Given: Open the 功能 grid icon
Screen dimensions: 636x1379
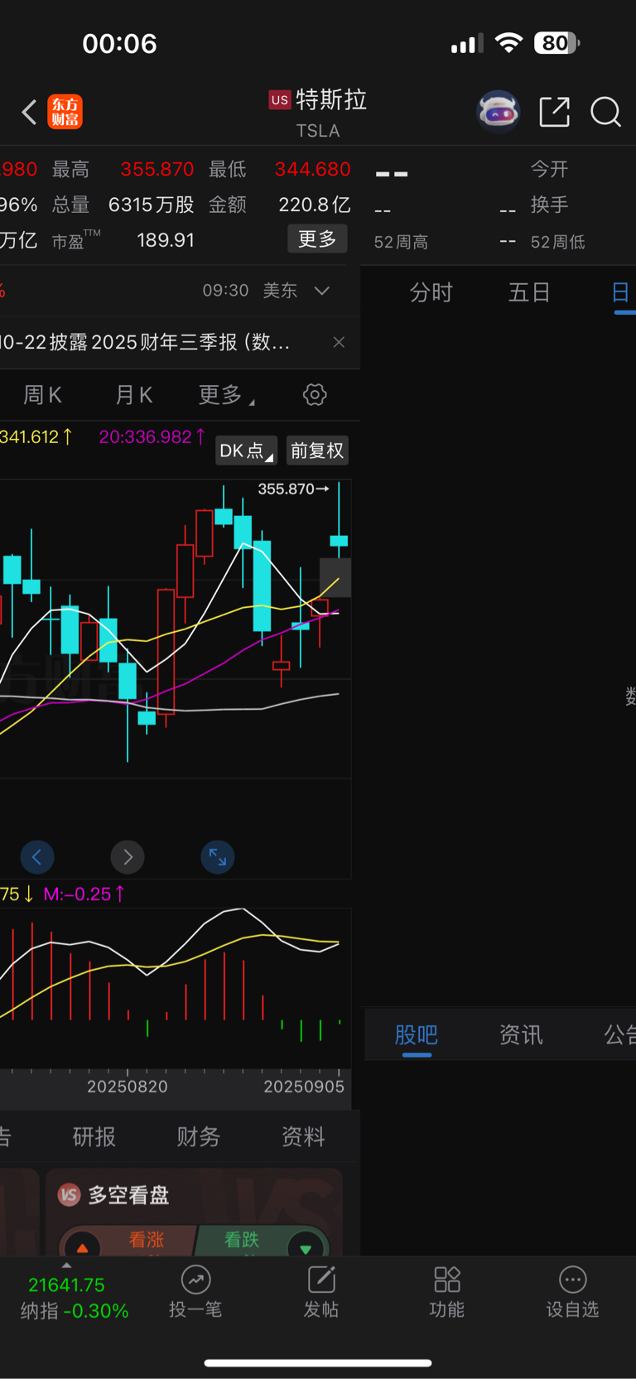Looking at the screenshot, I should pos(447,1280).
